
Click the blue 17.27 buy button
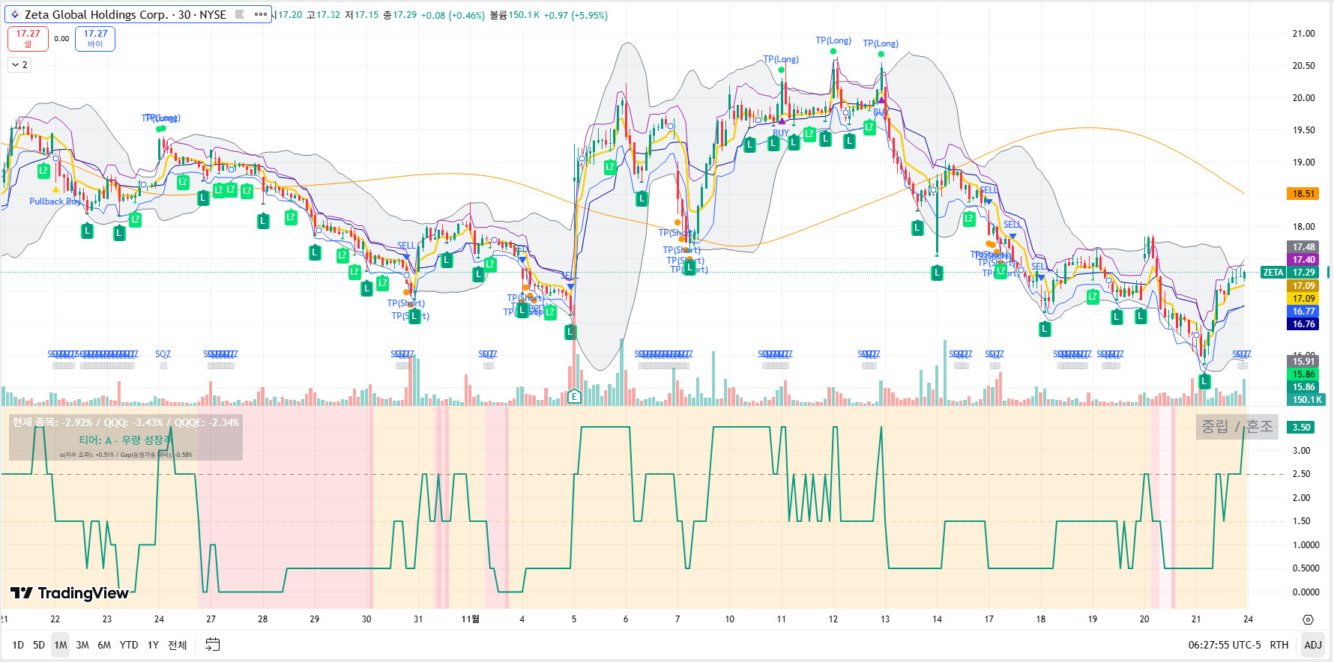coord(95,38)
